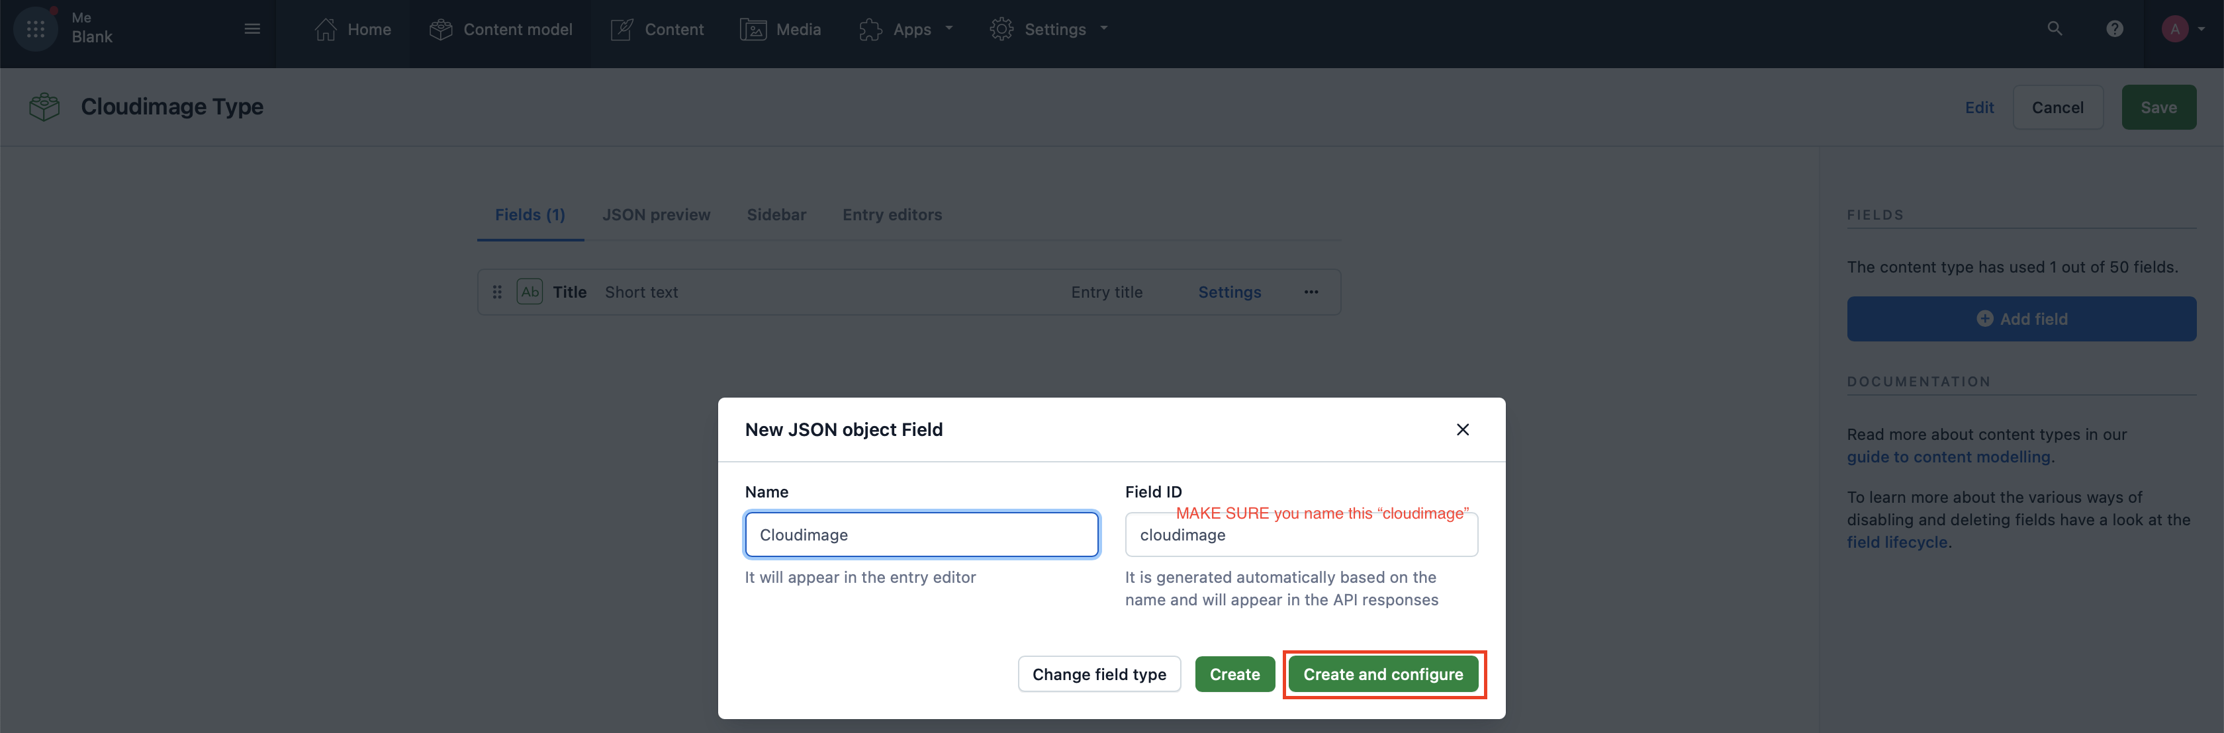Open the apps grid switcher icon
The height and width of the screenshot is (733, 2224).
click(35, 28)
